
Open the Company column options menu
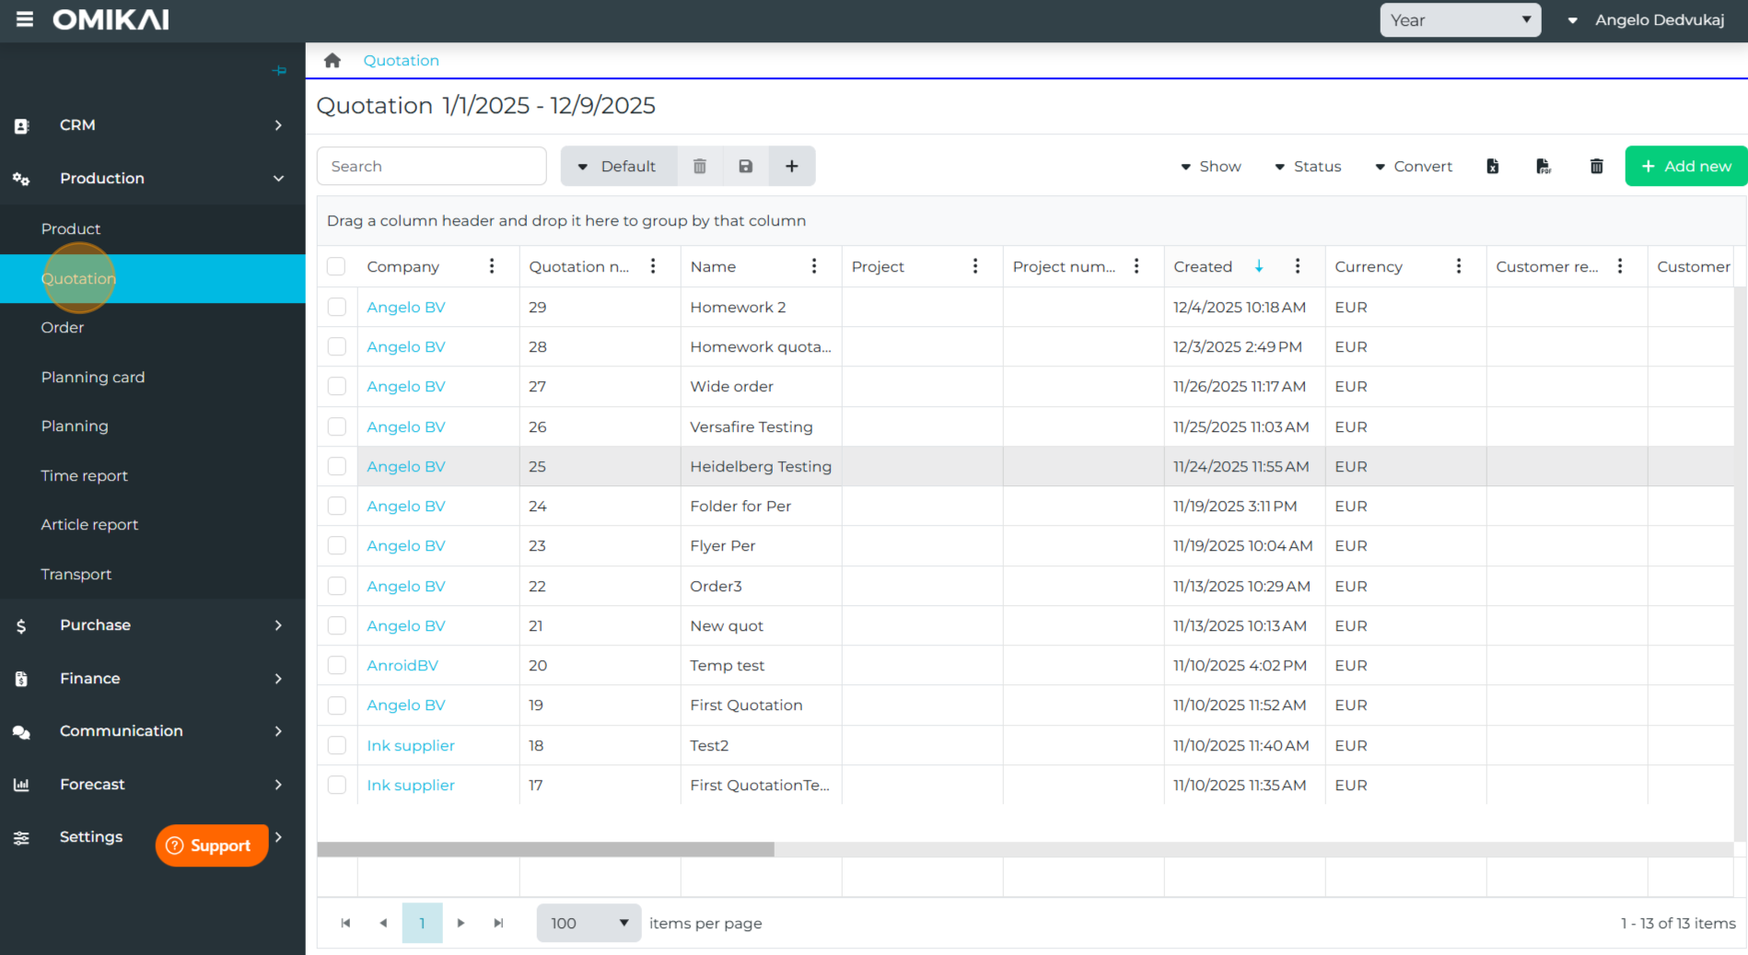[x=492, y=266]
